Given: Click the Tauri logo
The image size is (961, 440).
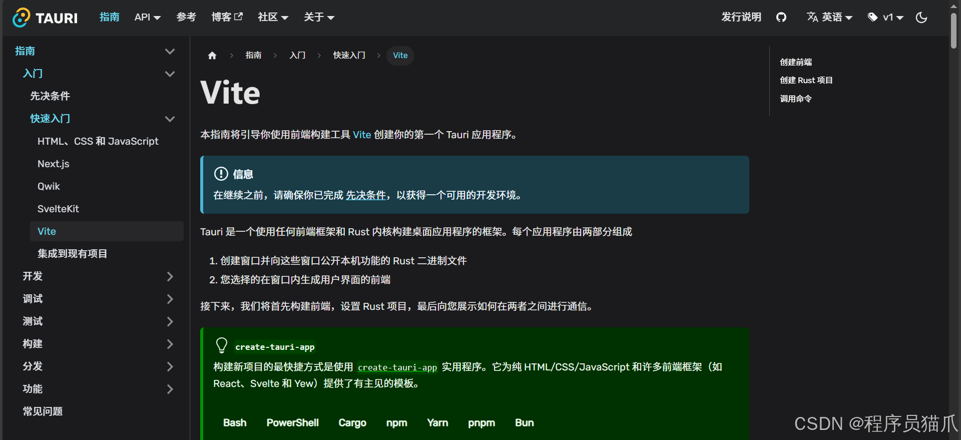Looking at the screenshot, I should tap(45, 18).
